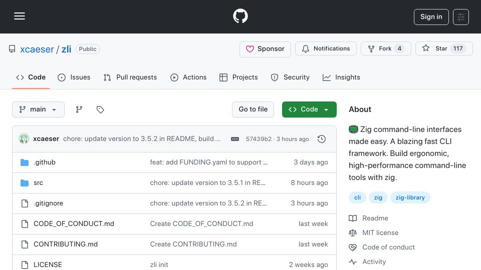481x270 pixels.
Task: Open the src folder
Action: coord(38,183)
